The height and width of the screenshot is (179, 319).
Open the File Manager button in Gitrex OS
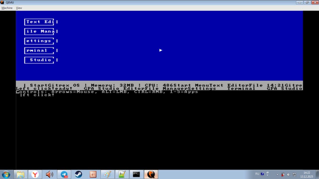coord(39,31)
